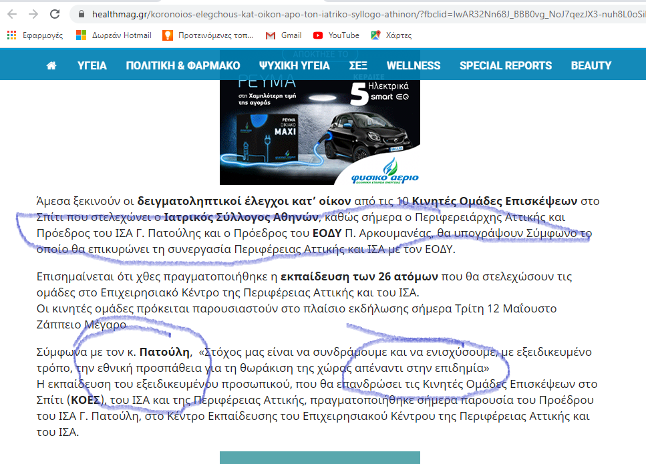Open the Εφαρμογές apps grid shortcut

(x=35, y=35)
